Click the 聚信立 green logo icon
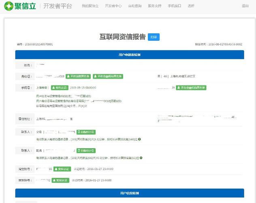 tap(9, 6)
